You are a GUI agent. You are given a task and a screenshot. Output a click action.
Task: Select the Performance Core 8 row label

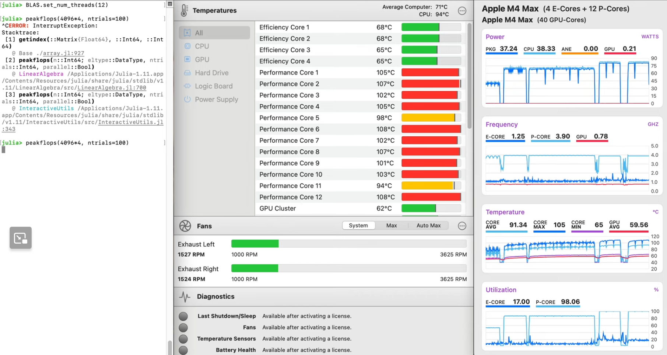pos(289,152)
